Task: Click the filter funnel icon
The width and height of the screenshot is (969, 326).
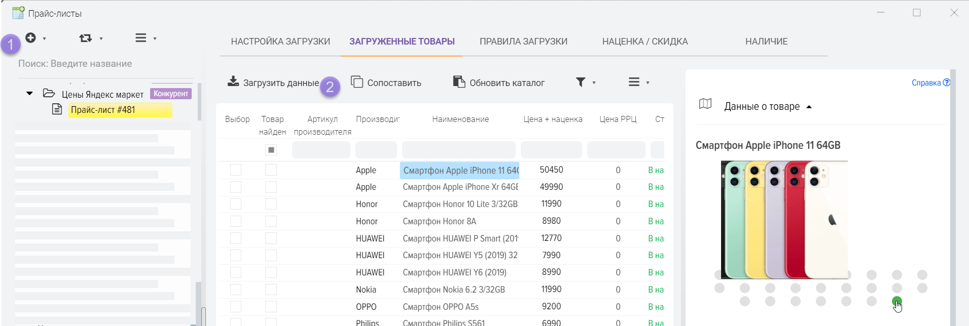Action: tap(581, 82)
